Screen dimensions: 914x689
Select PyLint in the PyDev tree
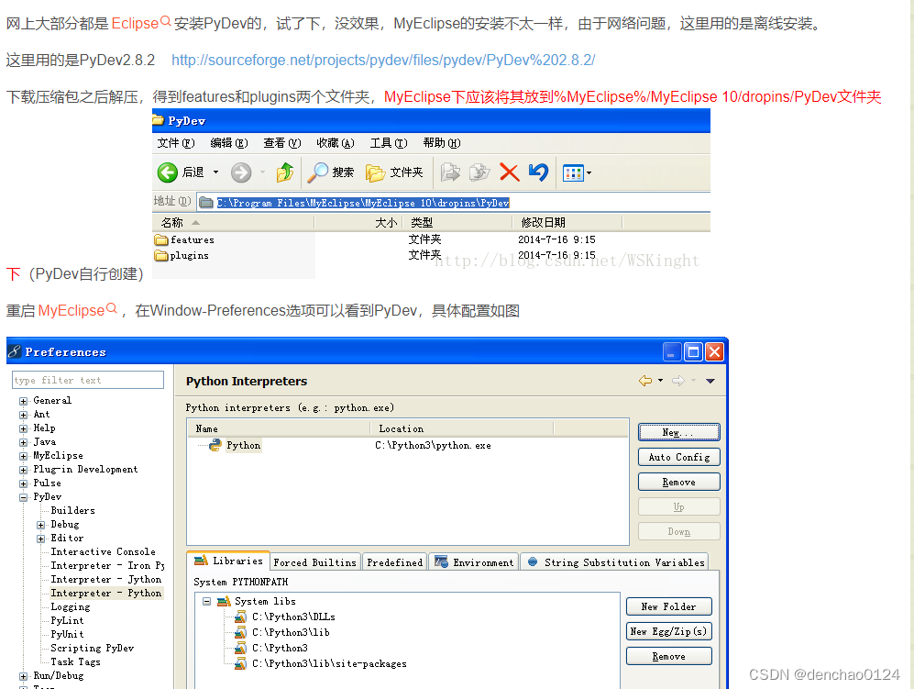(67, 621)
